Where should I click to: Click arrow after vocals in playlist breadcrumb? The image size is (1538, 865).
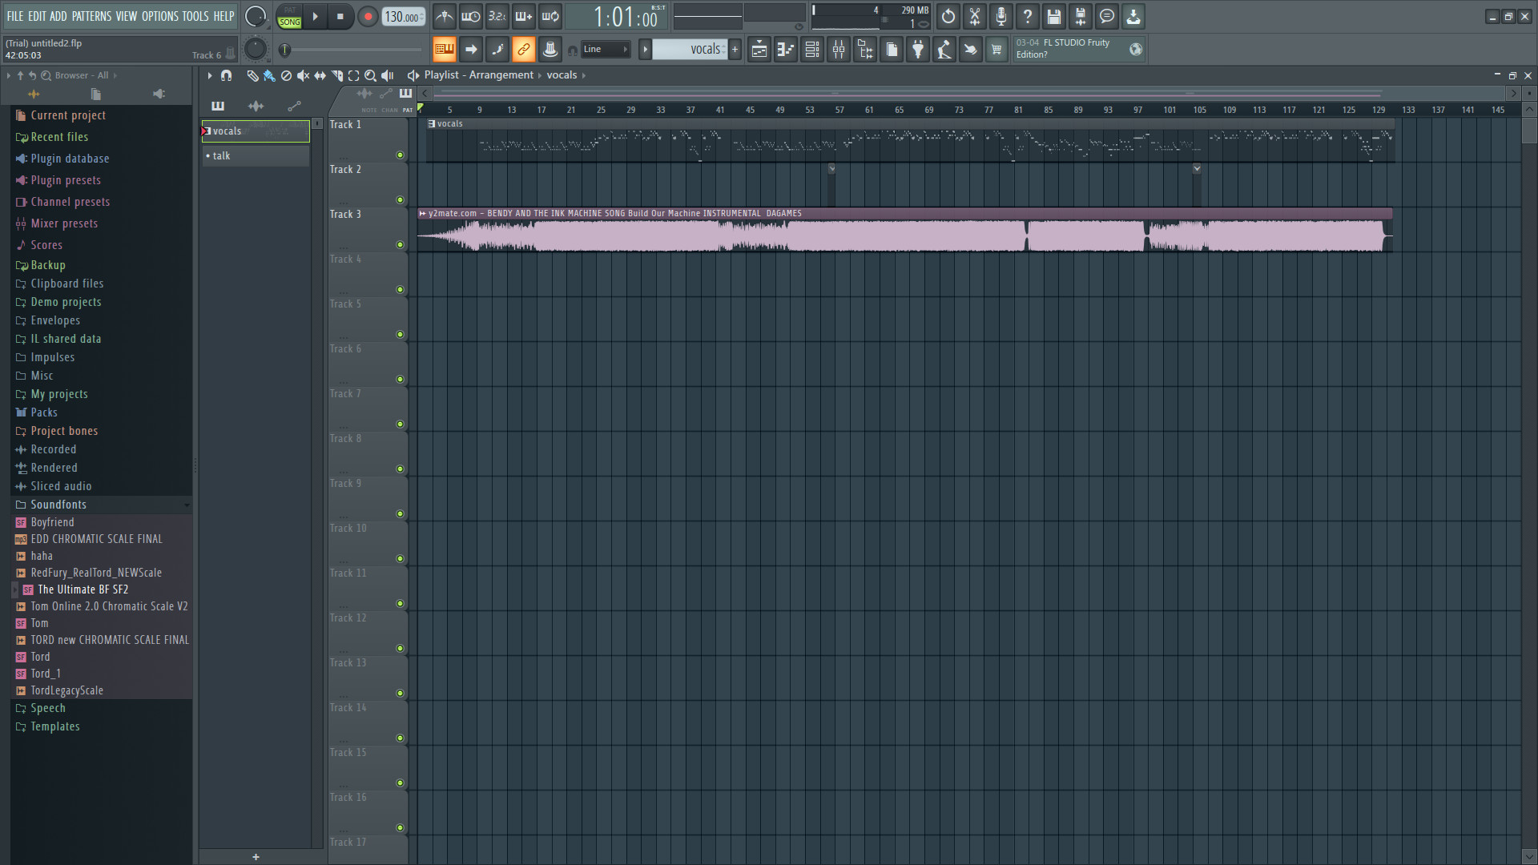pyautogui.click(x=584, y=75)
